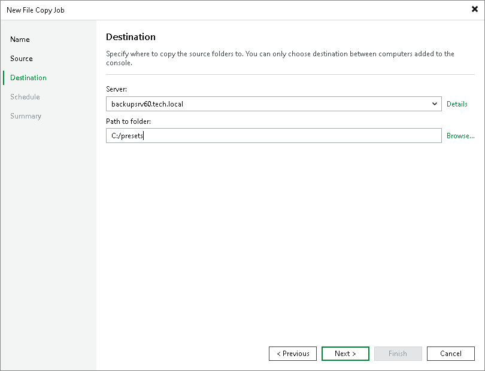The height and width of the screenshot is (371, 485).
Task: Close the New File Copy Job dialog
Action: coord(474,10)
